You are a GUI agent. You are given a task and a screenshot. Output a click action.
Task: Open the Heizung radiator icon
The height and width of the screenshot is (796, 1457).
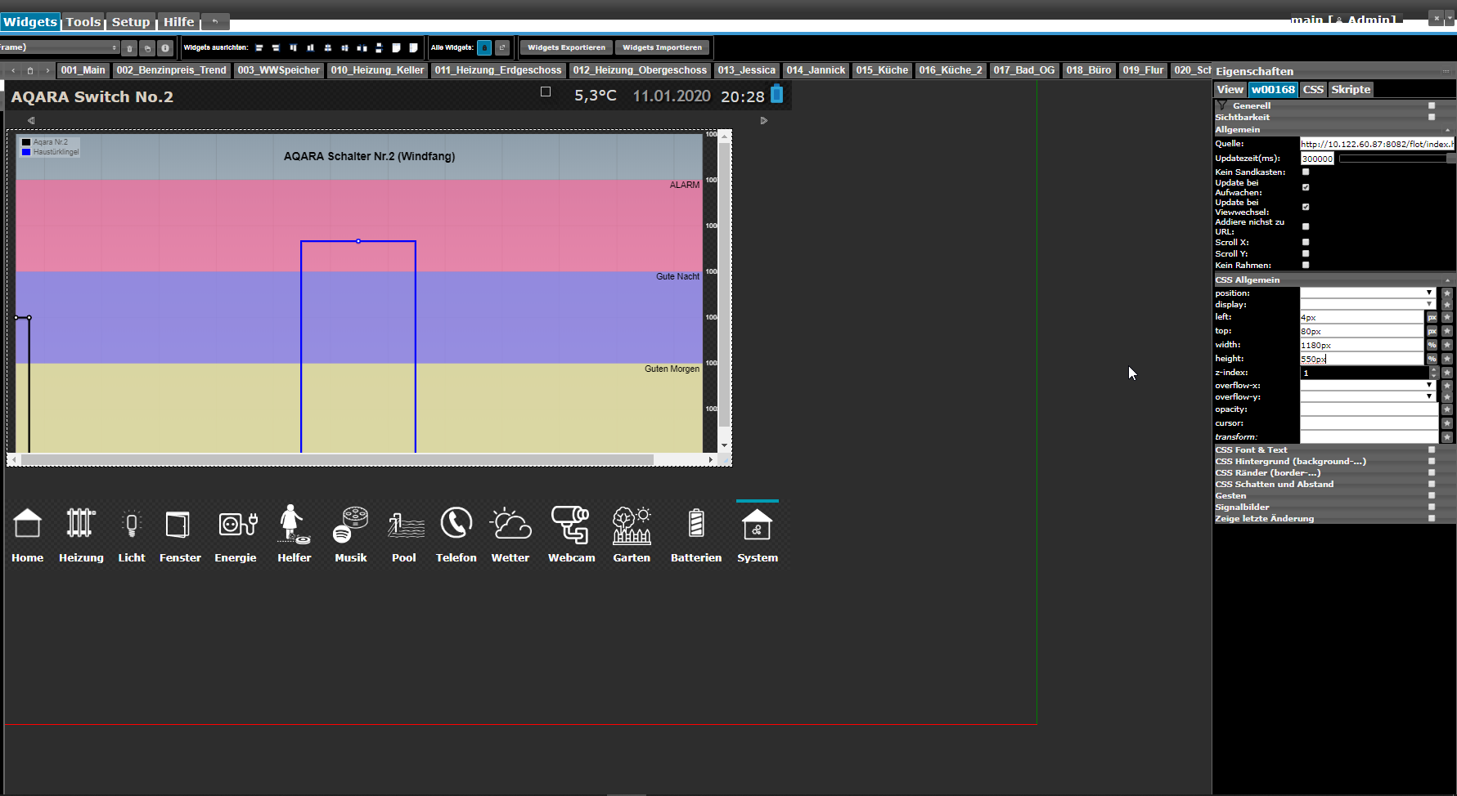coord(80,524)
